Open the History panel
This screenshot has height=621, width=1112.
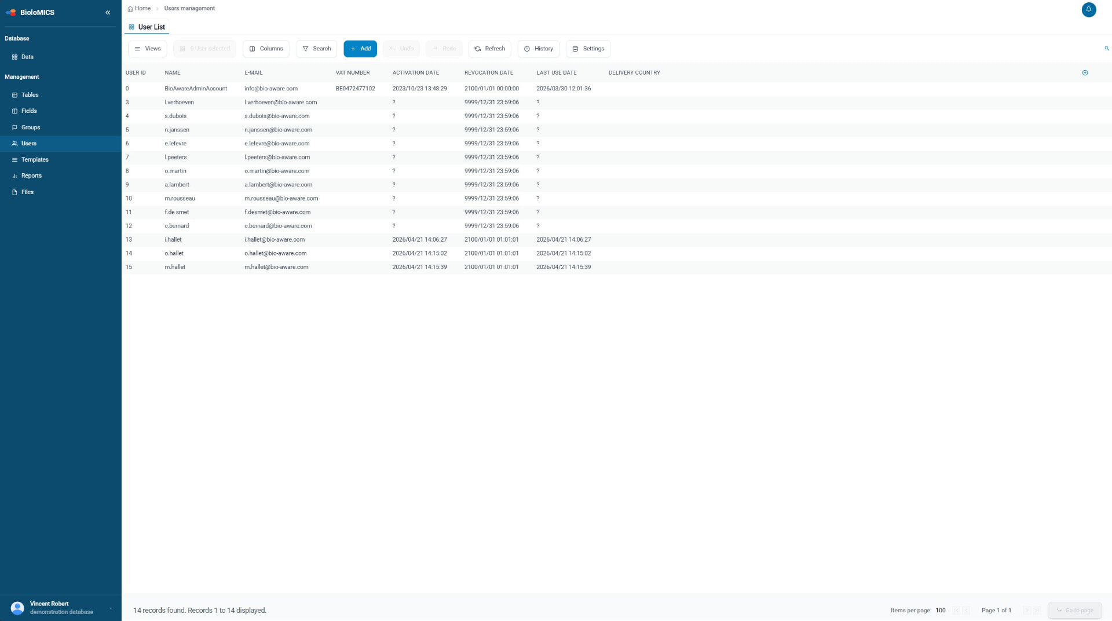[538, 49]
